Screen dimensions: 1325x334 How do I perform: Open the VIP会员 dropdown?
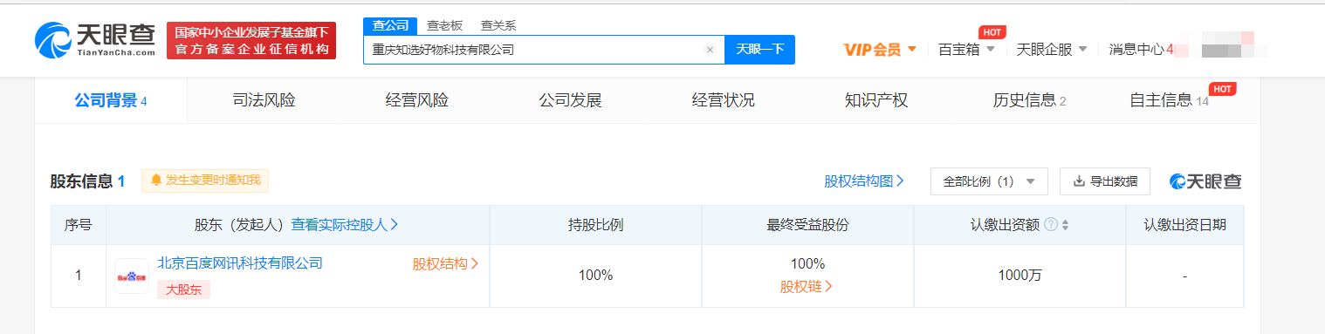tap(880, 50)
